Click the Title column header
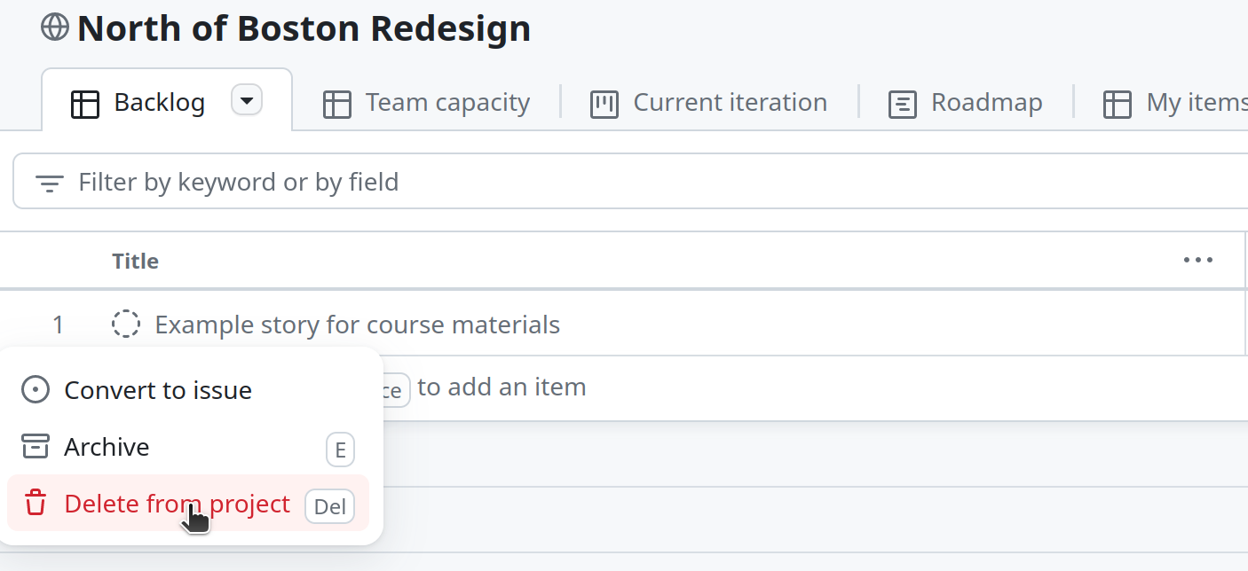The width and height of the screenshot is (1248, 571). click(136, 262)
